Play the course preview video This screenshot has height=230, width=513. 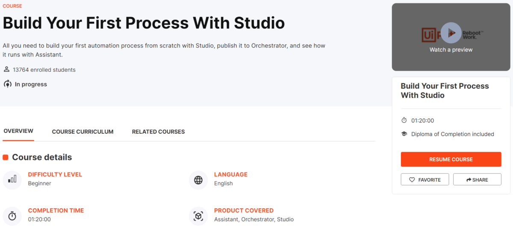tap(451, 32)
